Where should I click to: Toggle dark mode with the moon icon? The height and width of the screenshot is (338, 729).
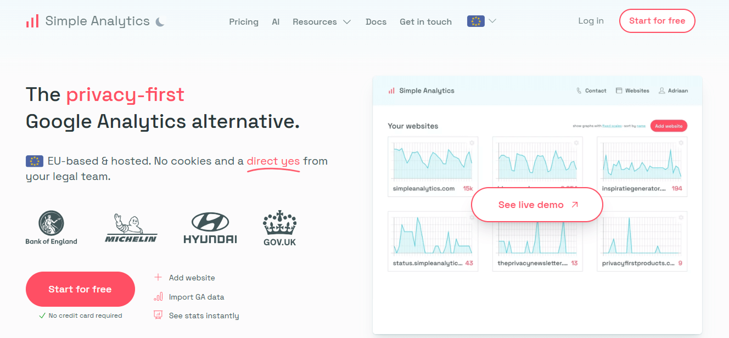[x=160, y=22]
